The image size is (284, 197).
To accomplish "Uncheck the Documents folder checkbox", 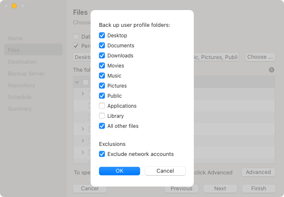I will point(102,46).
